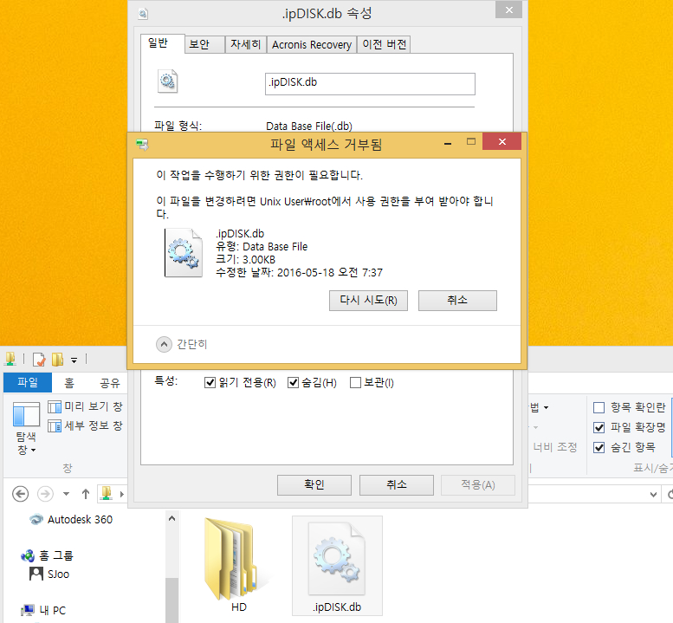Click the file transfer icon in dialog title bar

pyautogui.click(x=142, y=144)
